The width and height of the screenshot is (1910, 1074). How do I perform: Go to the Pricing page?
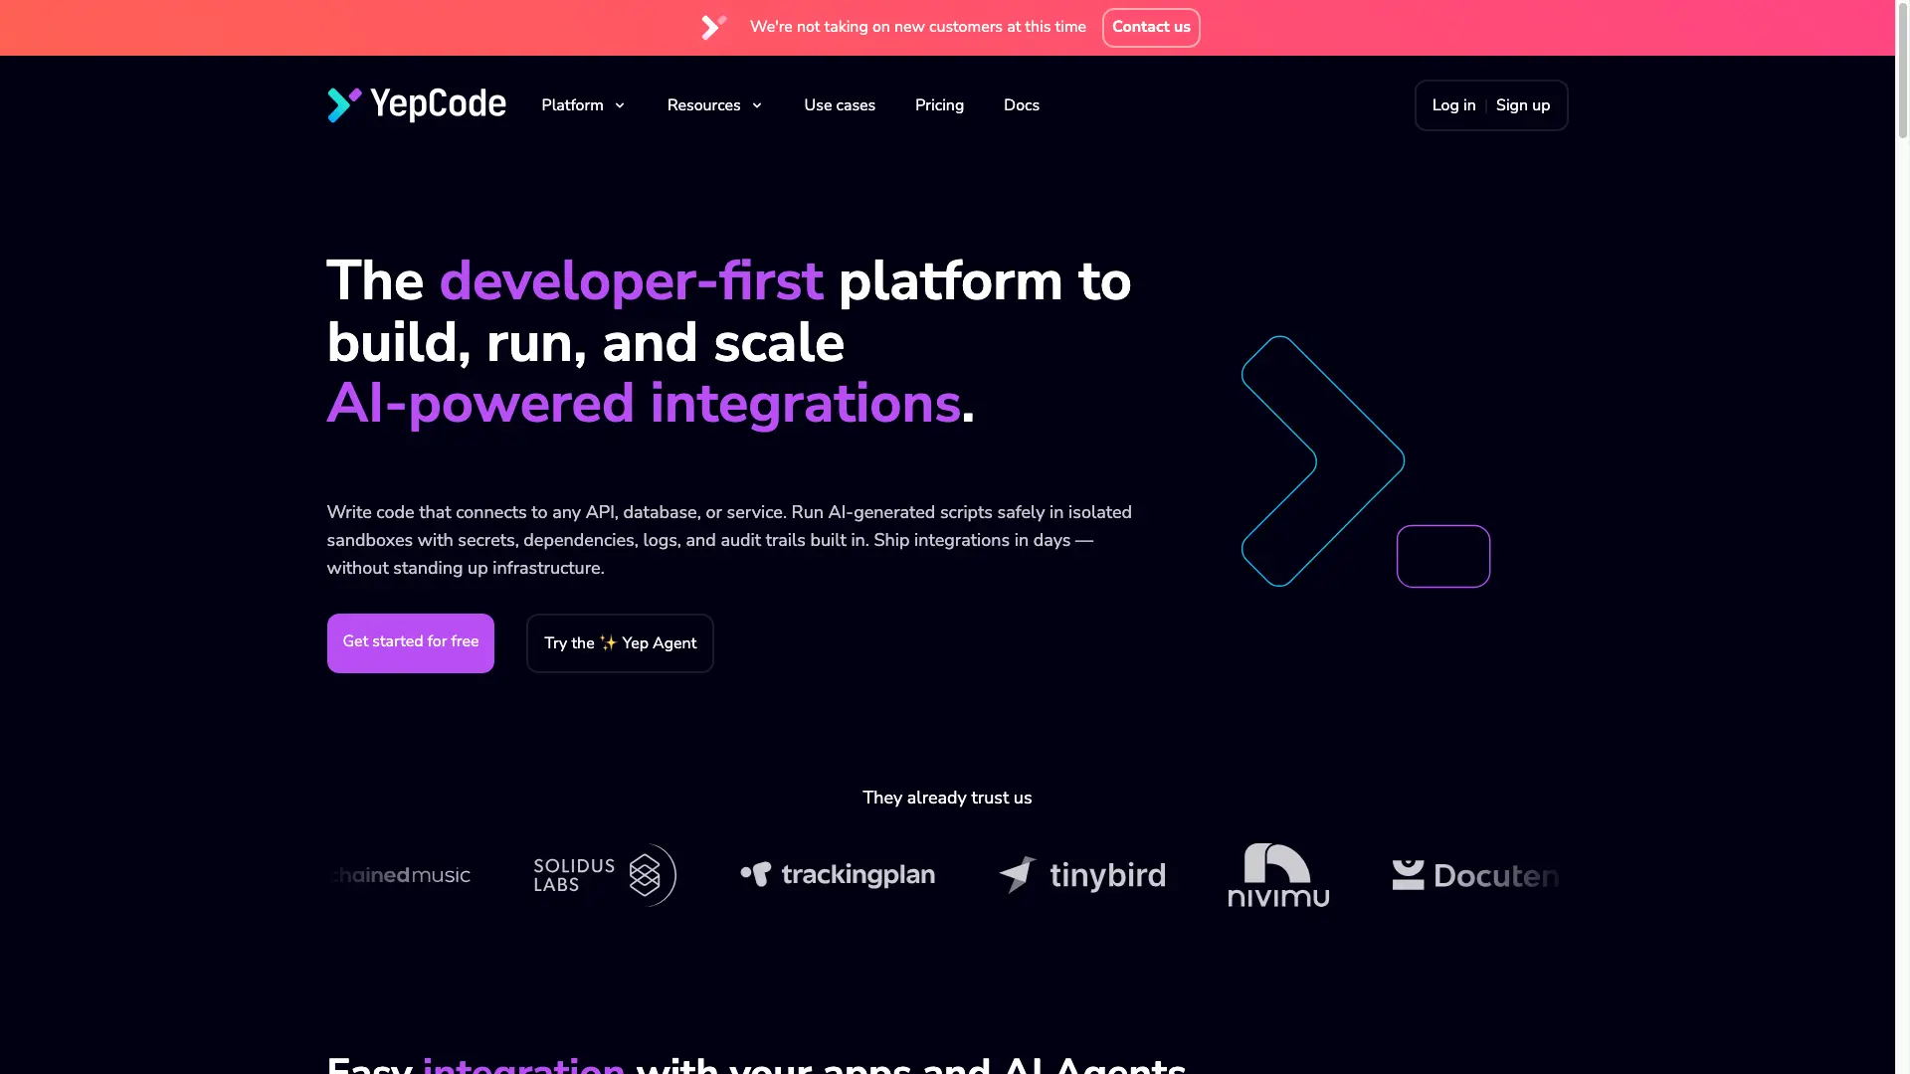(939, 105)
